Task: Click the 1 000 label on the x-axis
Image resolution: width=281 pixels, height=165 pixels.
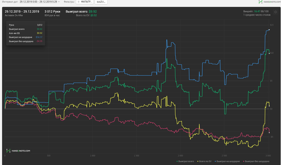Action: click(92, 156)
